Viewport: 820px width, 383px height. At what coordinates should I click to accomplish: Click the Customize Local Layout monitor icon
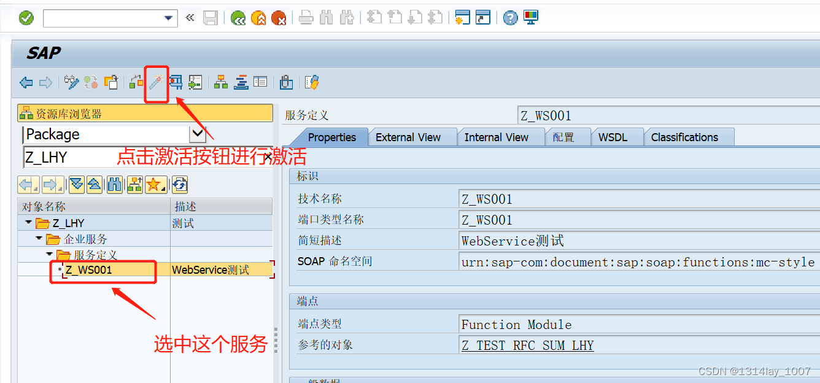pyautogui.click(x=531, y=18)
